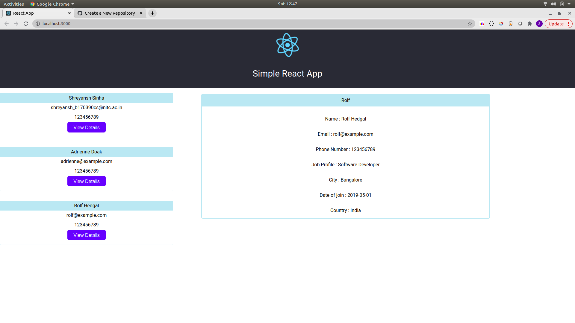Image resolution: width=575 pixels, height=323 pixels.
Task: Click the red Update button
Action: click(x=556, y=24)
